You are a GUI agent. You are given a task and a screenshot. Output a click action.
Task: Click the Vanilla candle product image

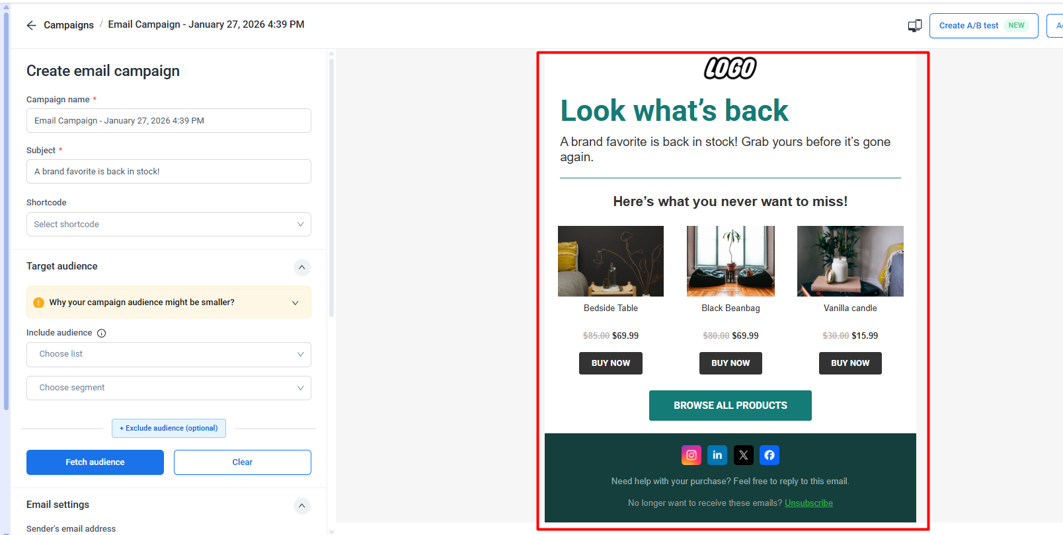[x=850, y=261]
